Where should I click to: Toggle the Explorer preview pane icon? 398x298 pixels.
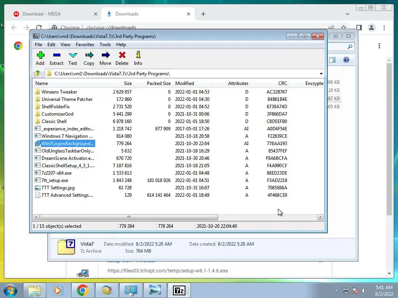pyautogui.click(x=332, y=60)
